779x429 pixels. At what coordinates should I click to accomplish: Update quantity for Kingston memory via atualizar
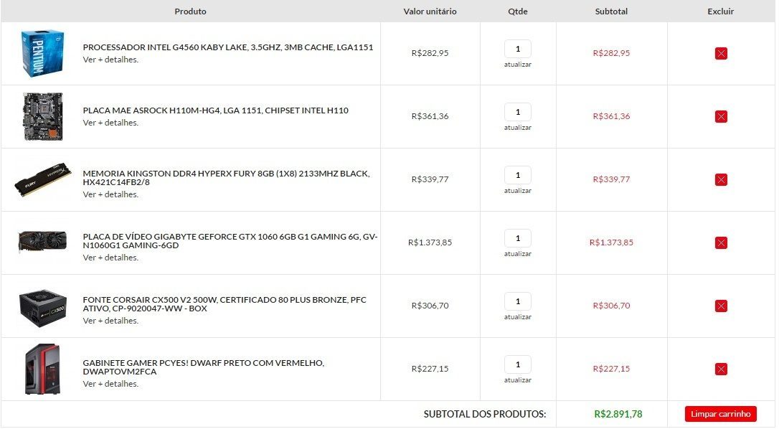point(518,191)
